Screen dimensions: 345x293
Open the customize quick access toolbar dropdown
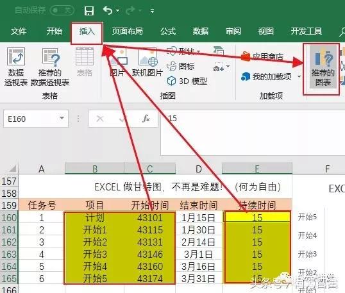(x=152, y=10)
